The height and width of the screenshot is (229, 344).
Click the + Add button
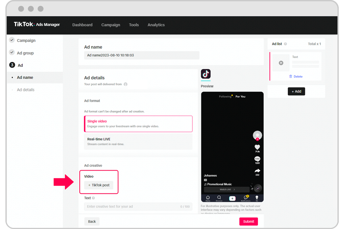point(296,91)
